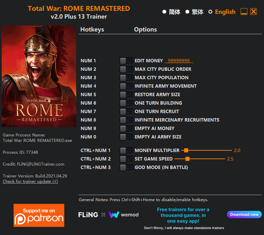Enable One Turn Recruit toggle

click(126, 111)
